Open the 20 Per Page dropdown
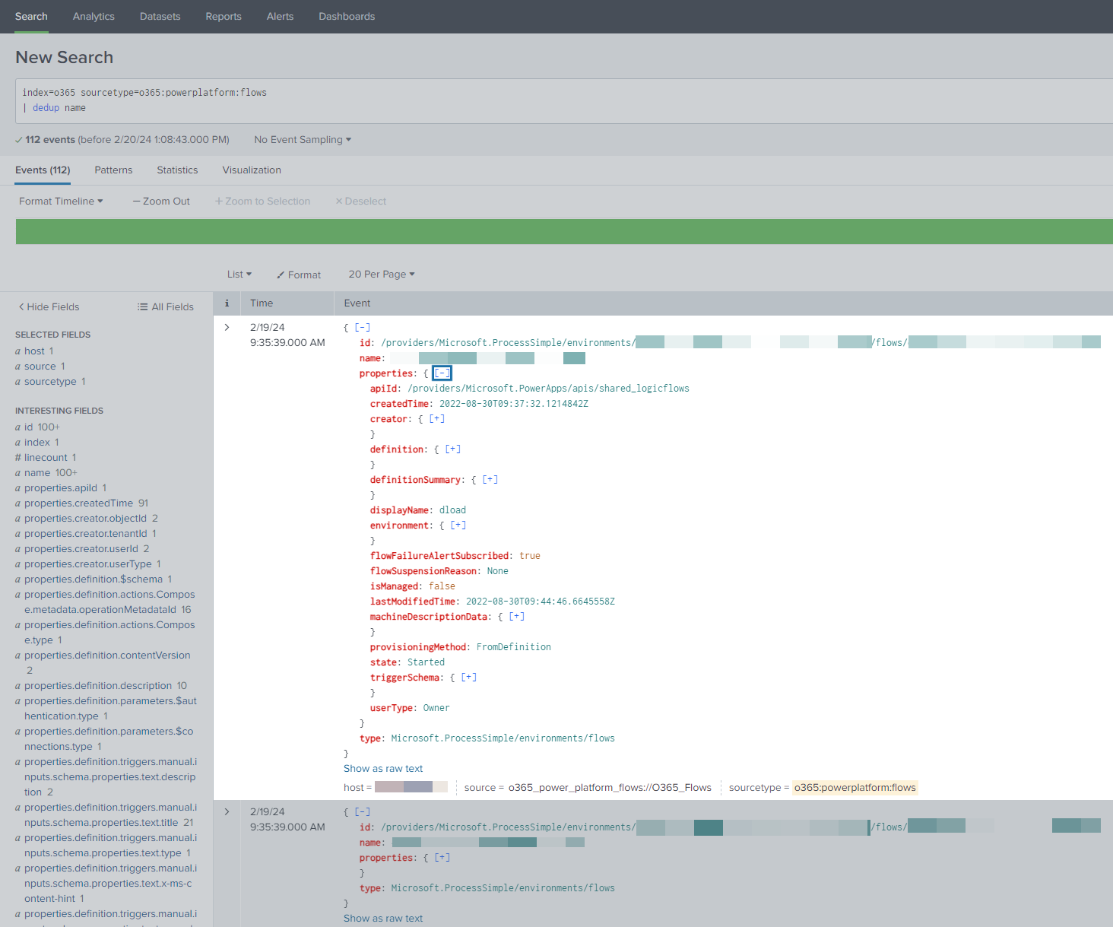 [382, 275]
